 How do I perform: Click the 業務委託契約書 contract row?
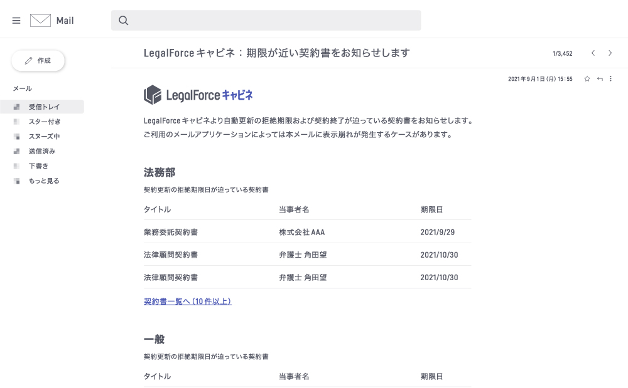click(171, 232)
